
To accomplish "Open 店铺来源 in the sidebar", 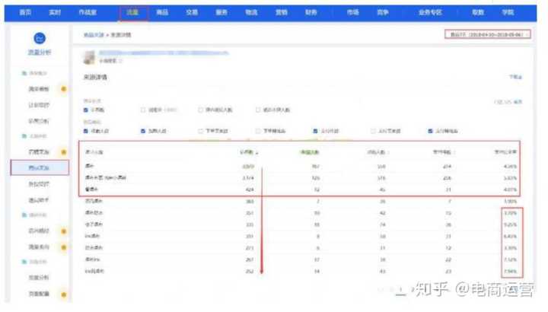I will click(39, 152).
